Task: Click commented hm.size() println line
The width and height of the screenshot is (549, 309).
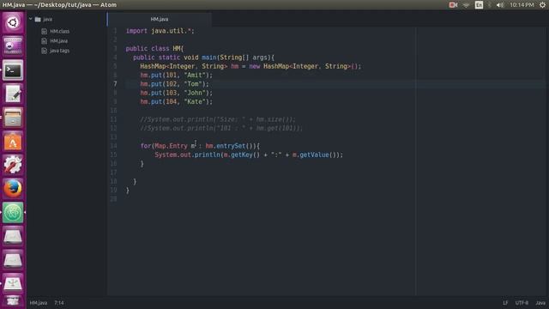Action: pos(218,119)
